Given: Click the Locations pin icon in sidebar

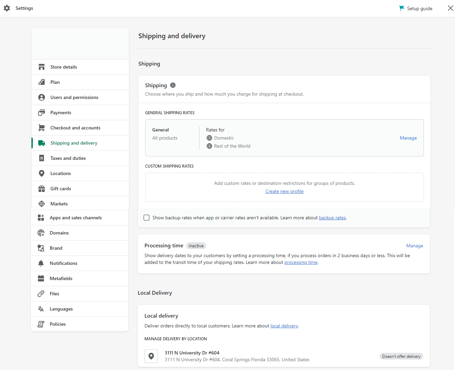Looking at the screenshot, I should point(42,173).
